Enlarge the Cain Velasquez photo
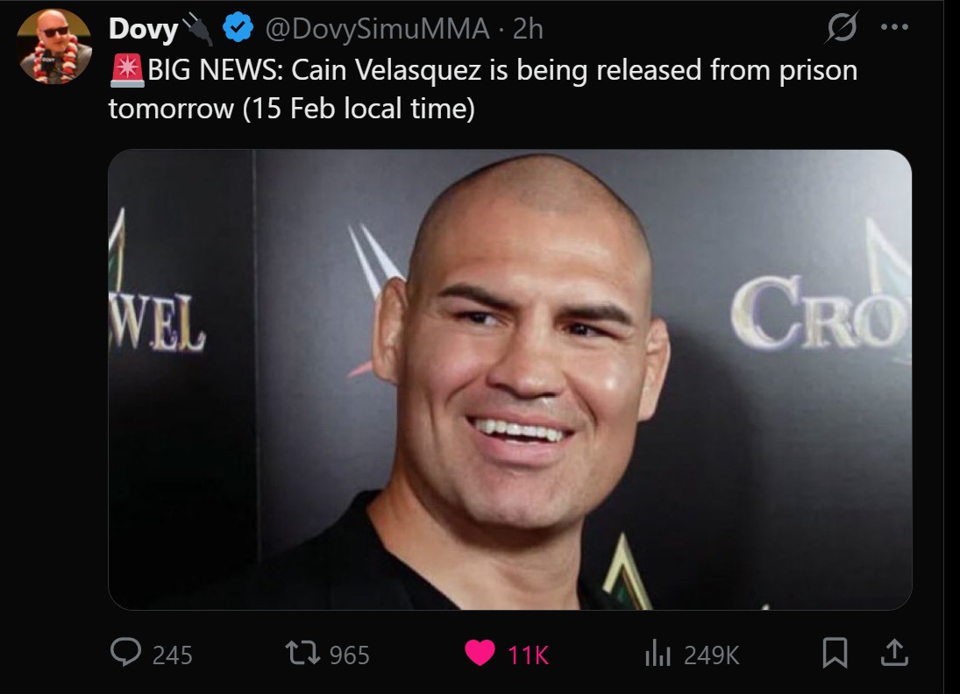 pos(510,379)
